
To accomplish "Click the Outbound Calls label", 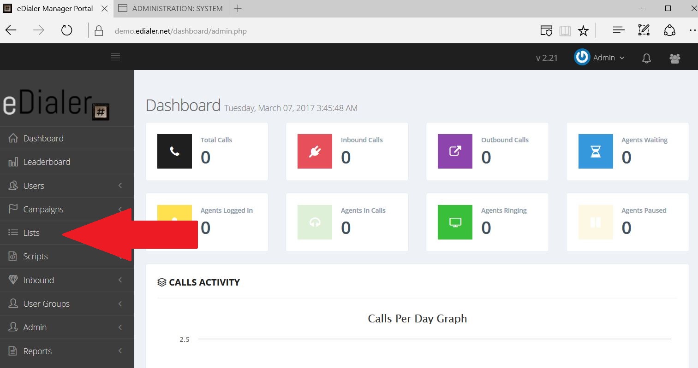I will pos(505,140).
